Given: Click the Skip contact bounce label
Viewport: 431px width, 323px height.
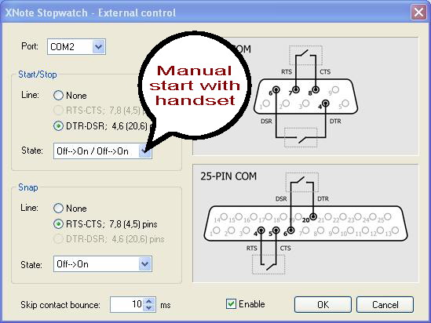Looking at the screenshot, I should click(60, 305).
